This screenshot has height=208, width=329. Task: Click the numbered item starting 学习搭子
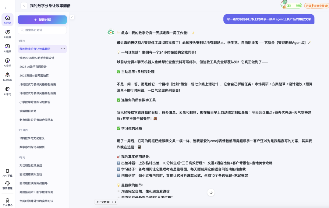(181, 169)
